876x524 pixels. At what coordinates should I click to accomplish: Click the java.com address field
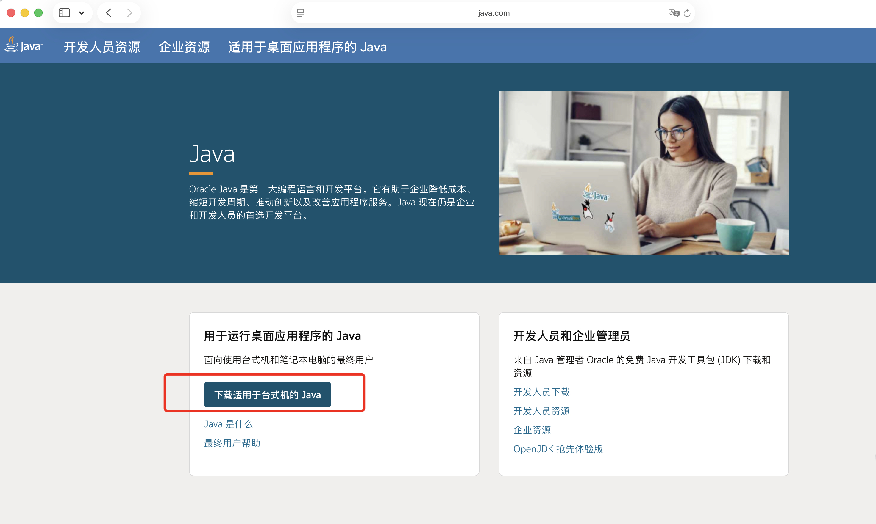point(493,13)
